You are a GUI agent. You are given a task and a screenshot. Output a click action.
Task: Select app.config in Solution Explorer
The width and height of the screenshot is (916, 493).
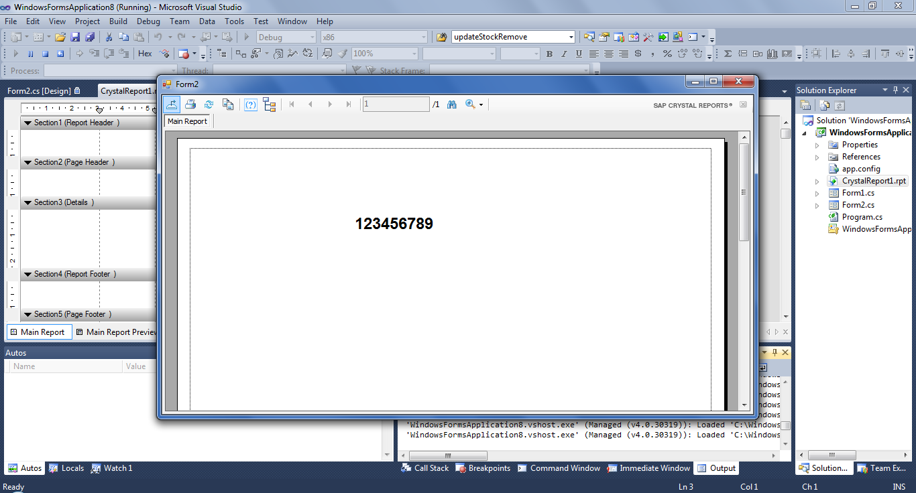tap(861, 169)
